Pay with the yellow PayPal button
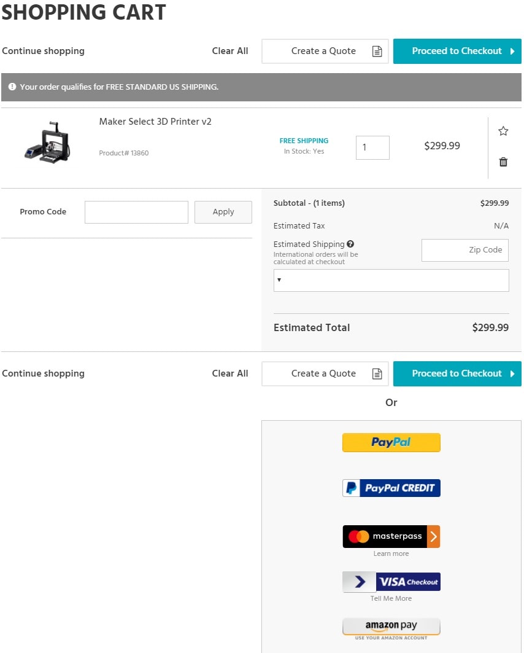The height and width of the screenshot is (653, 524). [391, 442]
